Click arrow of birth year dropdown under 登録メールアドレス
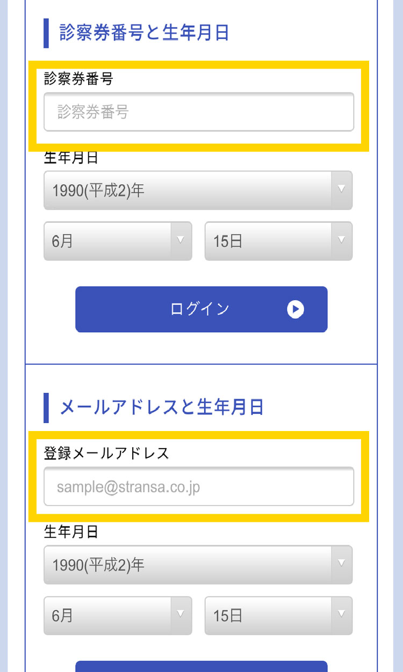Image resolution: width=403 pixels, height=672 pixels. pyautogui.click(x=342, y=564)
